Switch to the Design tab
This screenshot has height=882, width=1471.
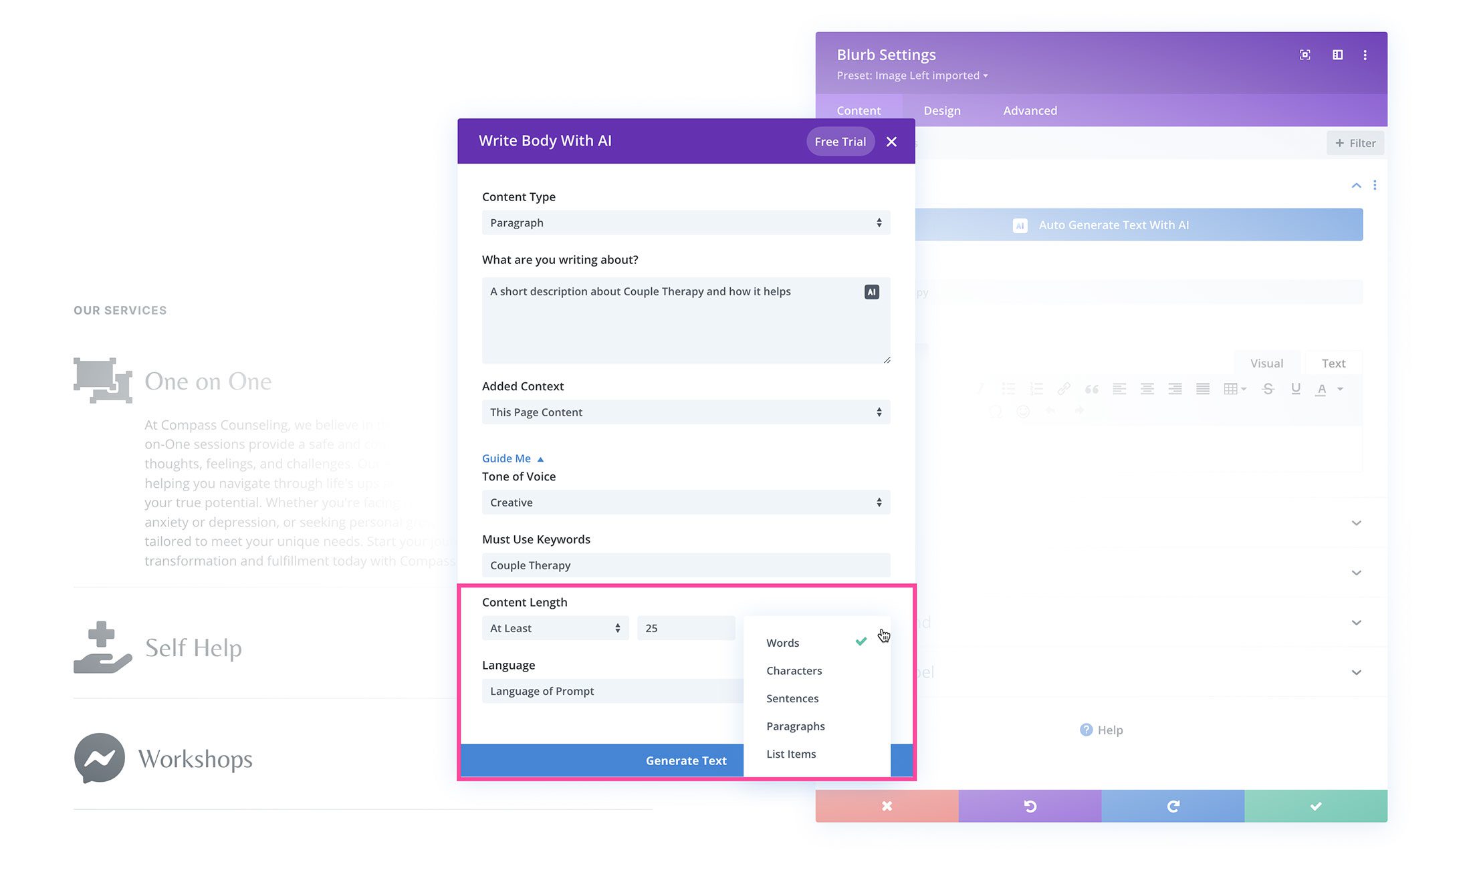click(941, 109)
